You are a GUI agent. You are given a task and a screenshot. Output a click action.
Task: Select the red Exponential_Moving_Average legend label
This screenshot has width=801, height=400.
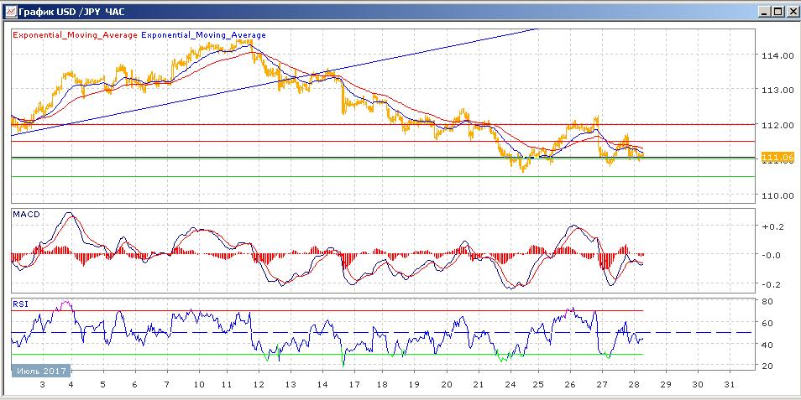pyautogui.click(x=74, y=35)
